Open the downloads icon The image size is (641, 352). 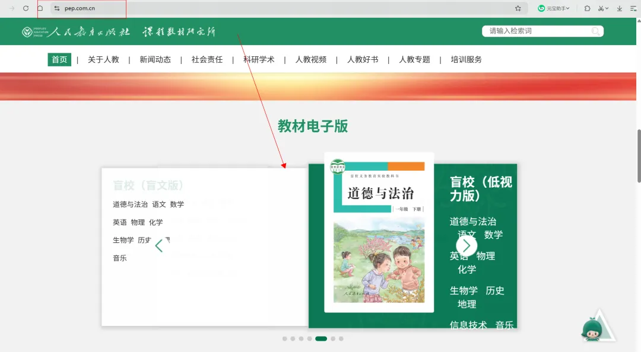[619, 8]
